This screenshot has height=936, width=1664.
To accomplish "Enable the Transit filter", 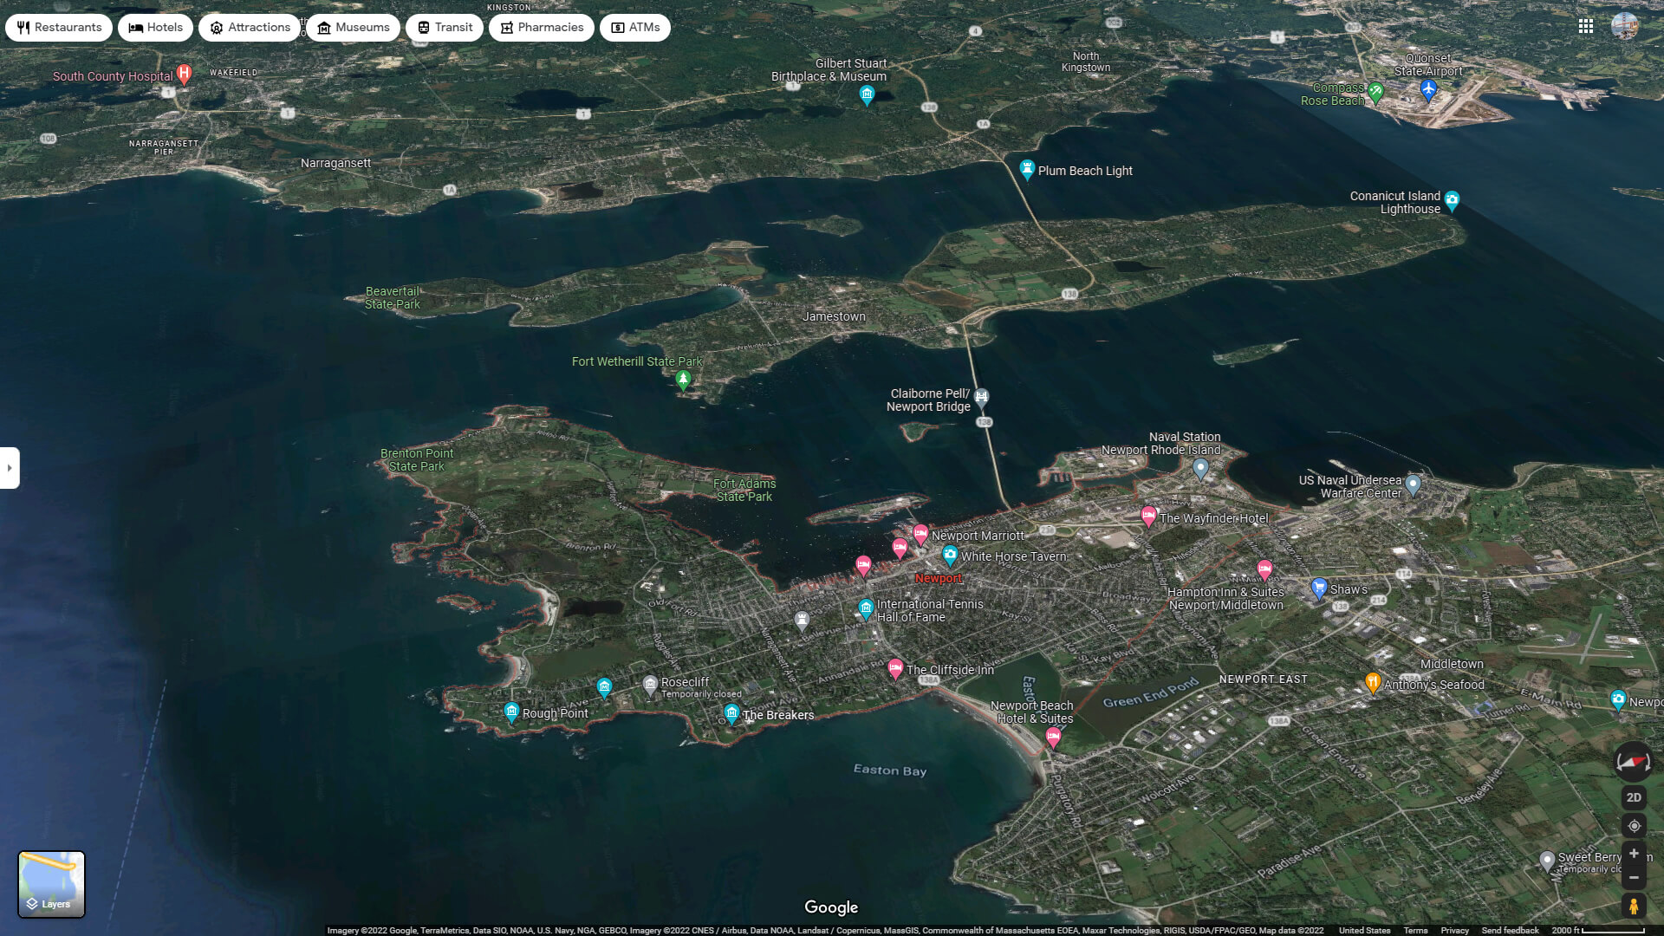I will (444, 27).
